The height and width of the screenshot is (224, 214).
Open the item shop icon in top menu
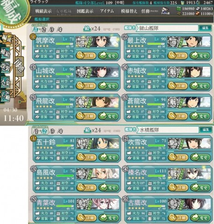click(x=165, y=11)
